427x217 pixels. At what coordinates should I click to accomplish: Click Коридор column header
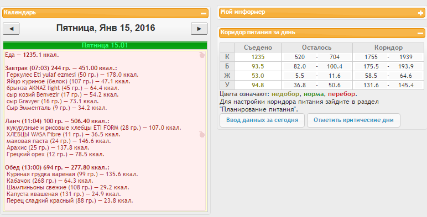tap(388, 47)
